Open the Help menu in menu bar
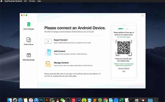The height and width of the screenshot is (102, 165). pos(39,1)
